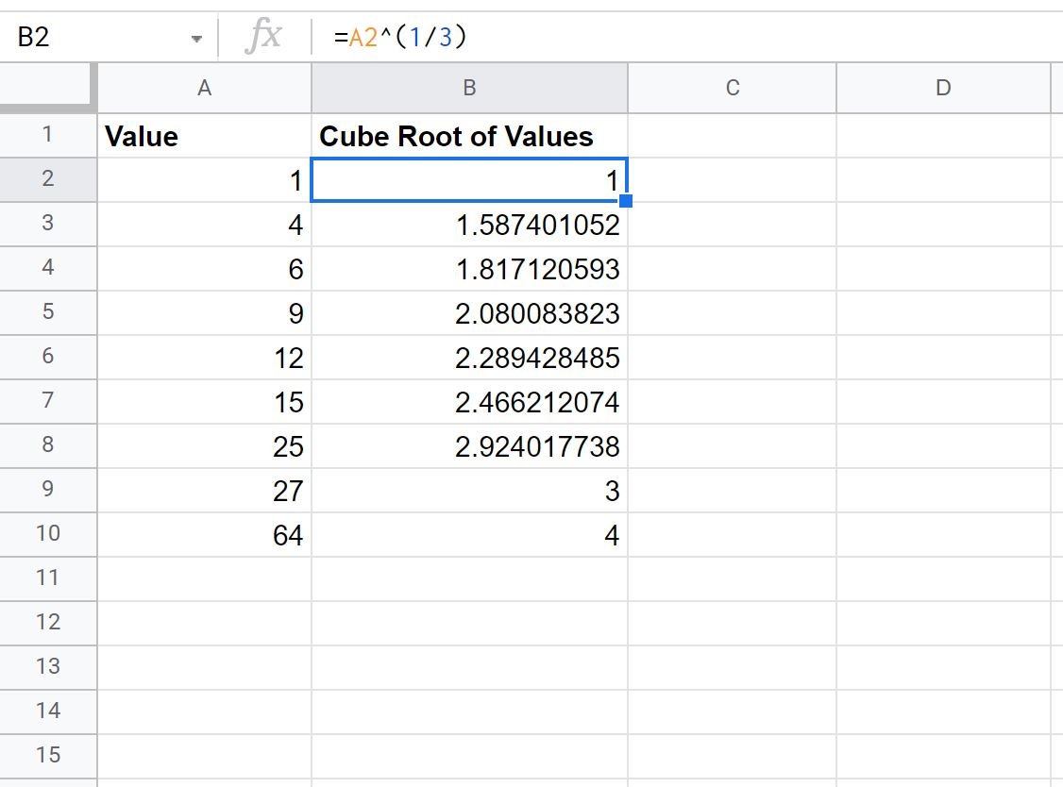The height and width of the screenshot is (787, 1063).
Task: Click empty cell C1
Action: [733, 136]
